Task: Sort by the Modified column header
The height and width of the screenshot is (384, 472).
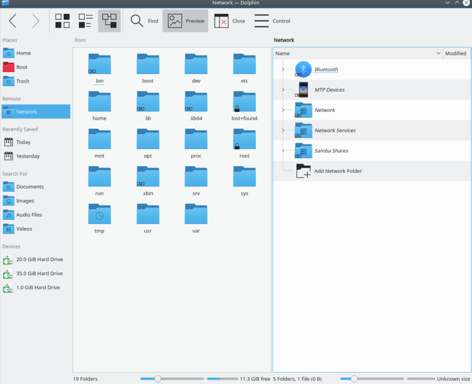Action: 456,54
